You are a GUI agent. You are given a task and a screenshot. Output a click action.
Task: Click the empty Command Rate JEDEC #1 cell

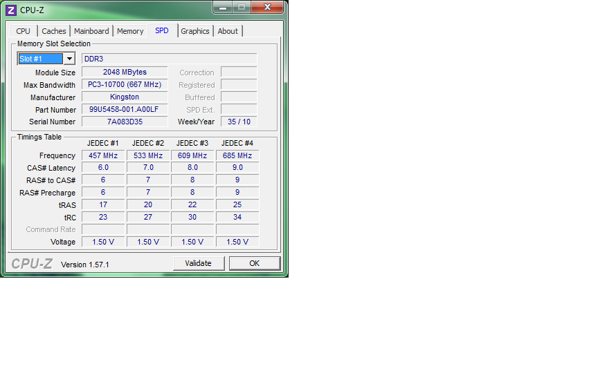tap(103, 229)
